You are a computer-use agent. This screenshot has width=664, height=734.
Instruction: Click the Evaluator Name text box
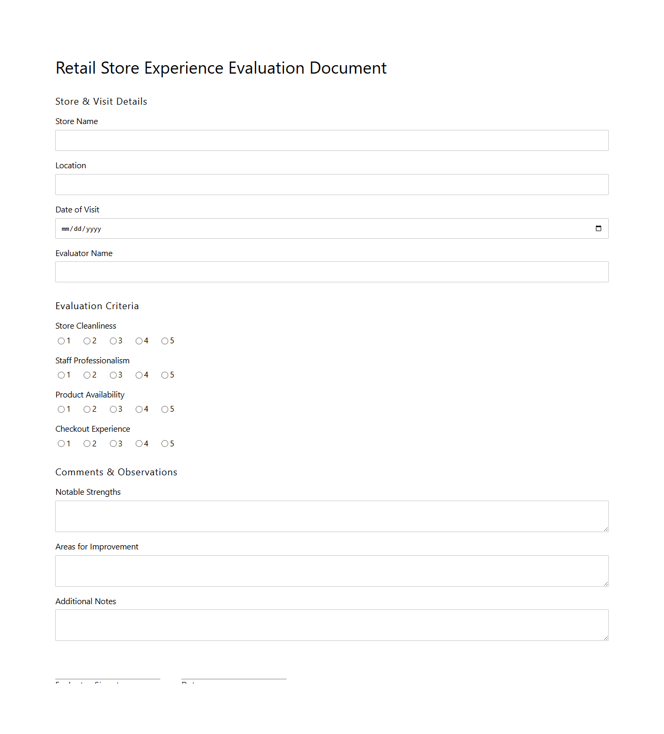point(331,272)
